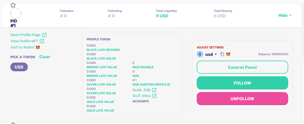The height and width of the screenshot is (124, 304).
Task: Copy the usd token address
Action: [x=222, y=54]
